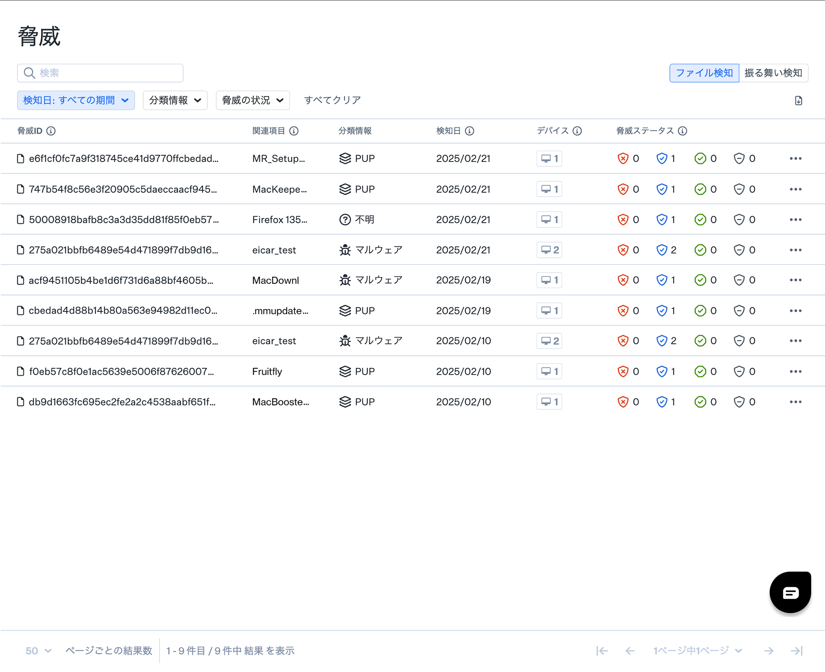Open the 脅威の状況 filter dropdown
The image size is (825, 672).
(253, 100)
